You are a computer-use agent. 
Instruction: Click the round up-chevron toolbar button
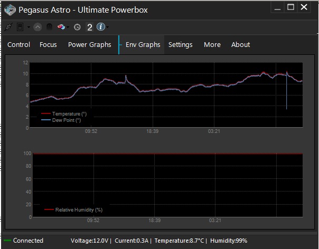[x=37, y=27]
